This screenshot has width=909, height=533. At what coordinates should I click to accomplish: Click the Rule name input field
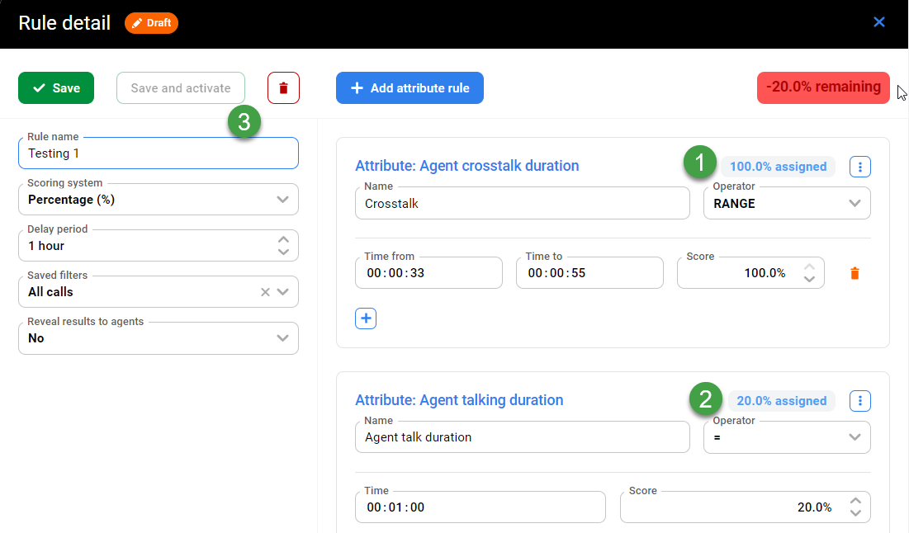tap(157, 153)
